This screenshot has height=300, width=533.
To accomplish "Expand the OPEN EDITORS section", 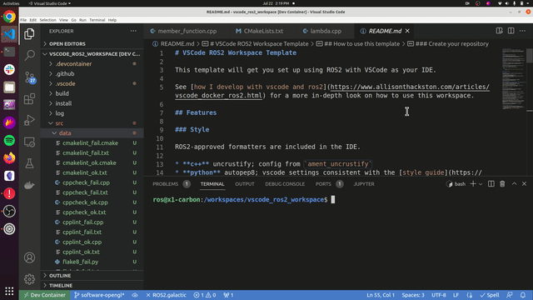I will point(67,44).
